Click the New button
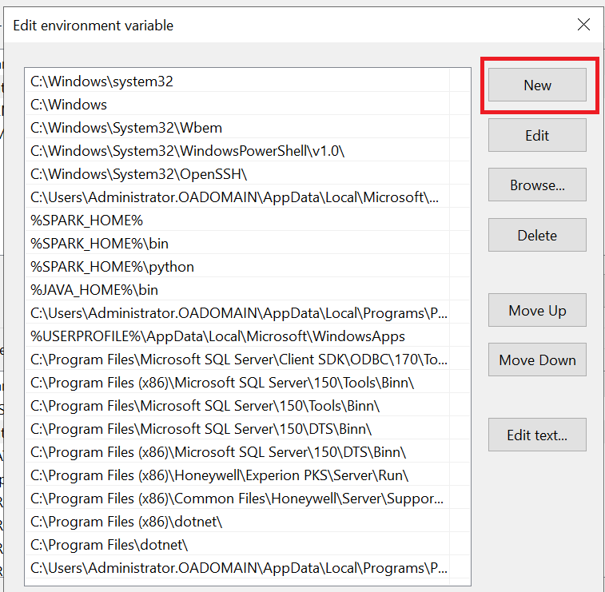The width and height of the screenshot is (605, 592). 537,85
